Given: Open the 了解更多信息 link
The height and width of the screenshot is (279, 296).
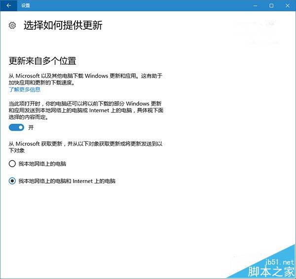Looking at the screenshot, I should [x=24, y=90].
